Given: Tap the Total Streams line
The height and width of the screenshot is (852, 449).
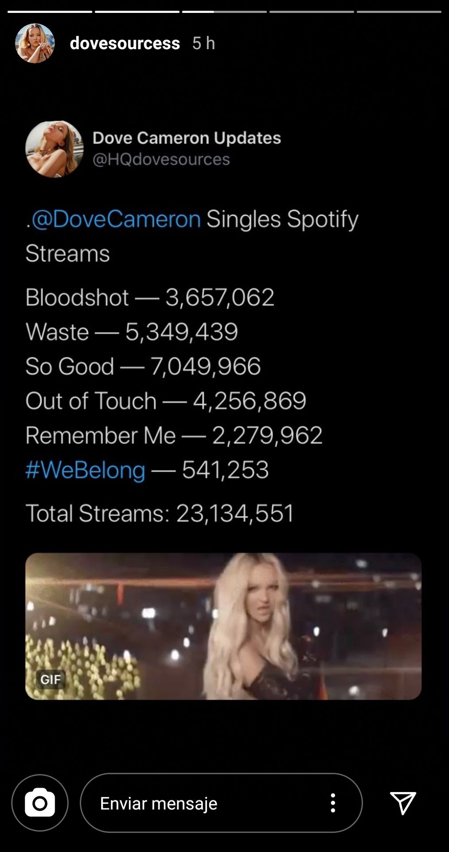Looking at the screenshot, I should pos(160,513).
